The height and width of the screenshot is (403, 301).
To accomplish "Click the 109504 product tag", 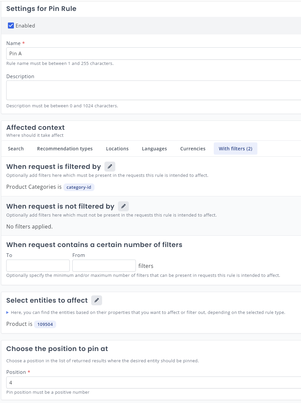I will [45, 324].
